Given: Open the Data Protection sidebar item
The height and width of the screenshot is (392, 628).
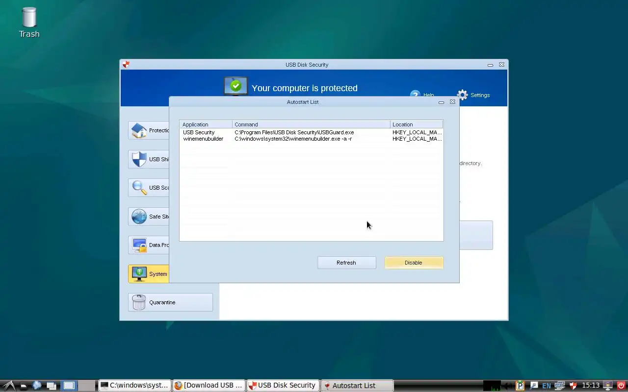Looking at the screenshot, I should tap(149, 245).
